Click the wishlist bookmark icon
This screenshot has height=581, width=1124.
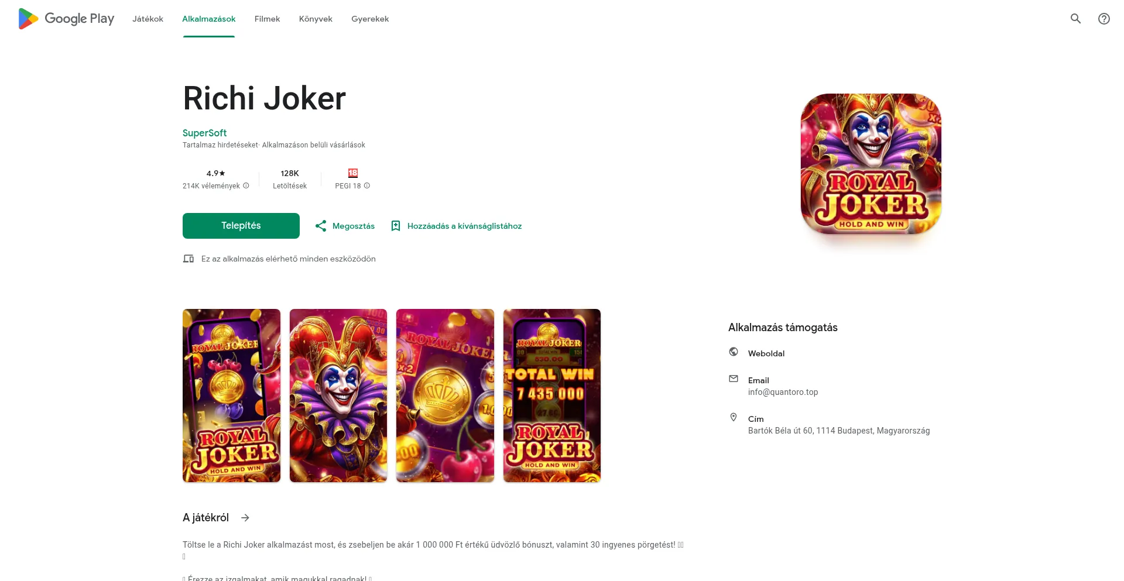point(396,226)
